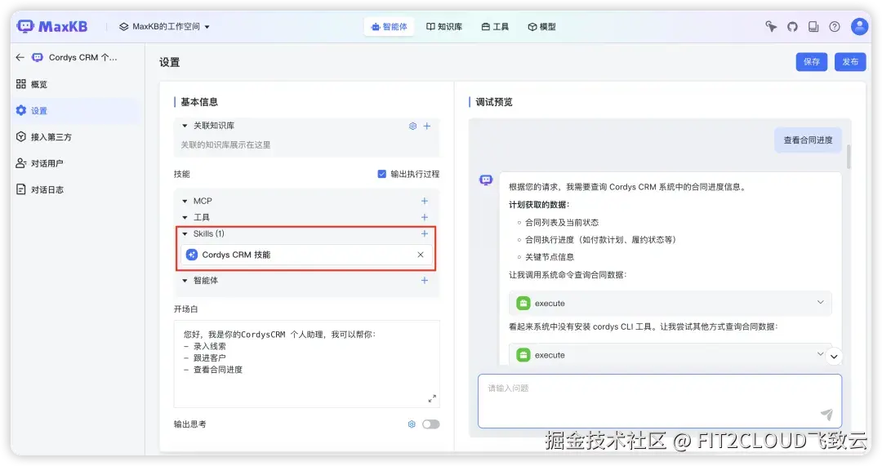882x466 pixels.
Task: Collapse the 关联知识库 section
Action: click(185, 126)
